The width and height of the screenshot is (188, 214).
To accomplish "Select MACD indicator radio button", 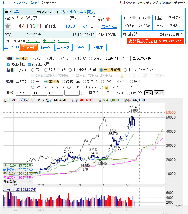I will 103,81.
